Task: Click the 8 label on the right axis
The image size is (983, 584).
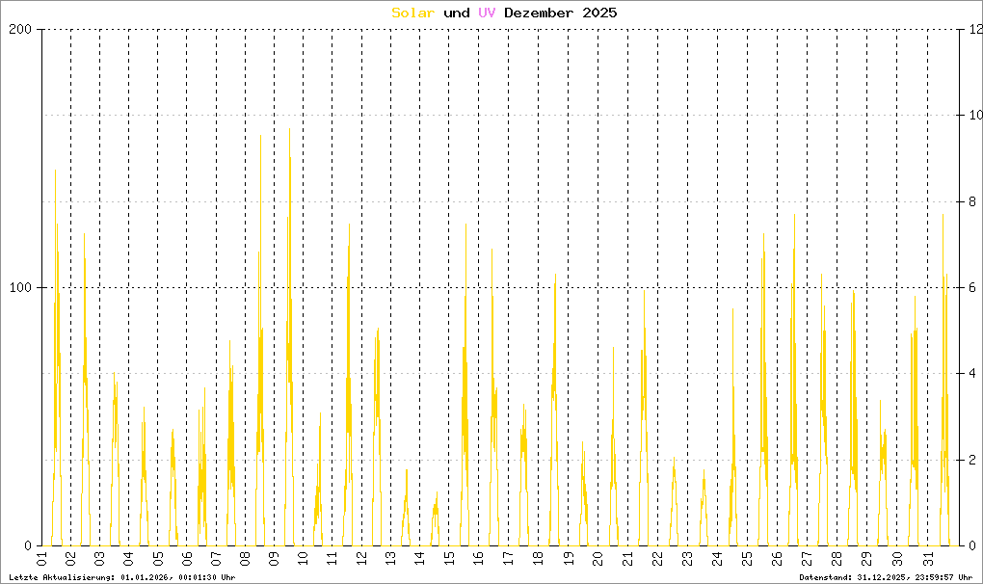Action: pyautogui.click(x=973, y=201)
